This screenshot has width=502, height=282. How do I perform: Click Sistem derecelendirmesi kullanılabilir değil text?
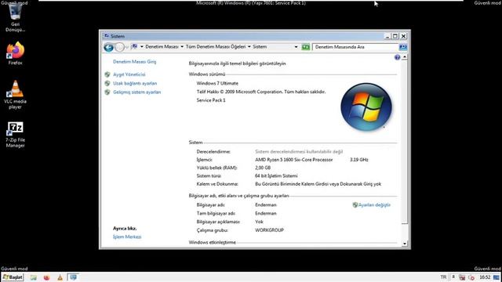point(299,151)
